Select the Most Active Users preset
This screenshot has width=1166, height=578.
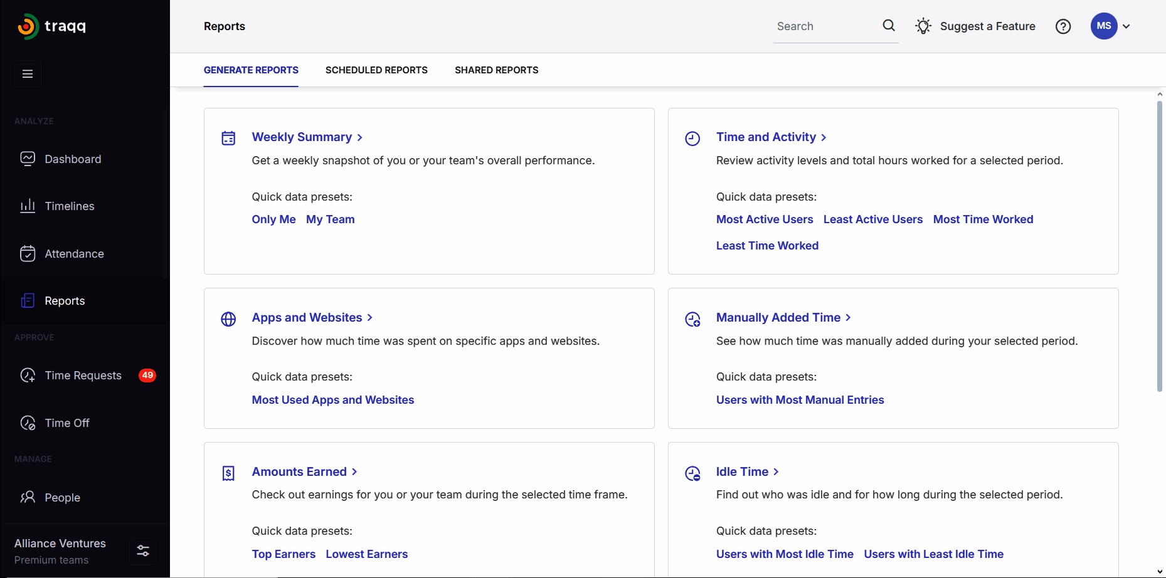[x=764, y=219]
